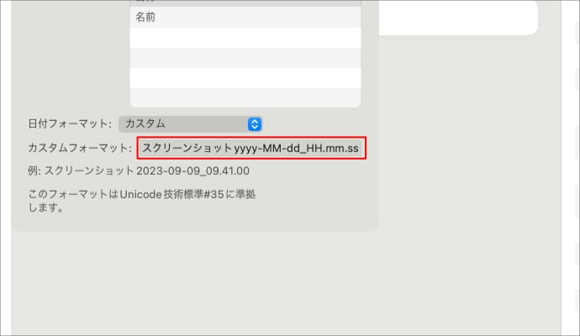Open the 日付フォーマット dropdown showing カスタム
This screenshot has height=336, width=580.
tap(190, 123)
